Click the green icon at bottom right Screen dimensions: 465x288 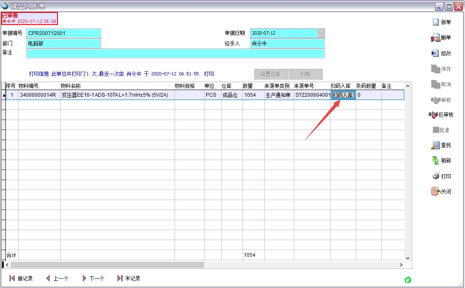click(x=408, y=279)
